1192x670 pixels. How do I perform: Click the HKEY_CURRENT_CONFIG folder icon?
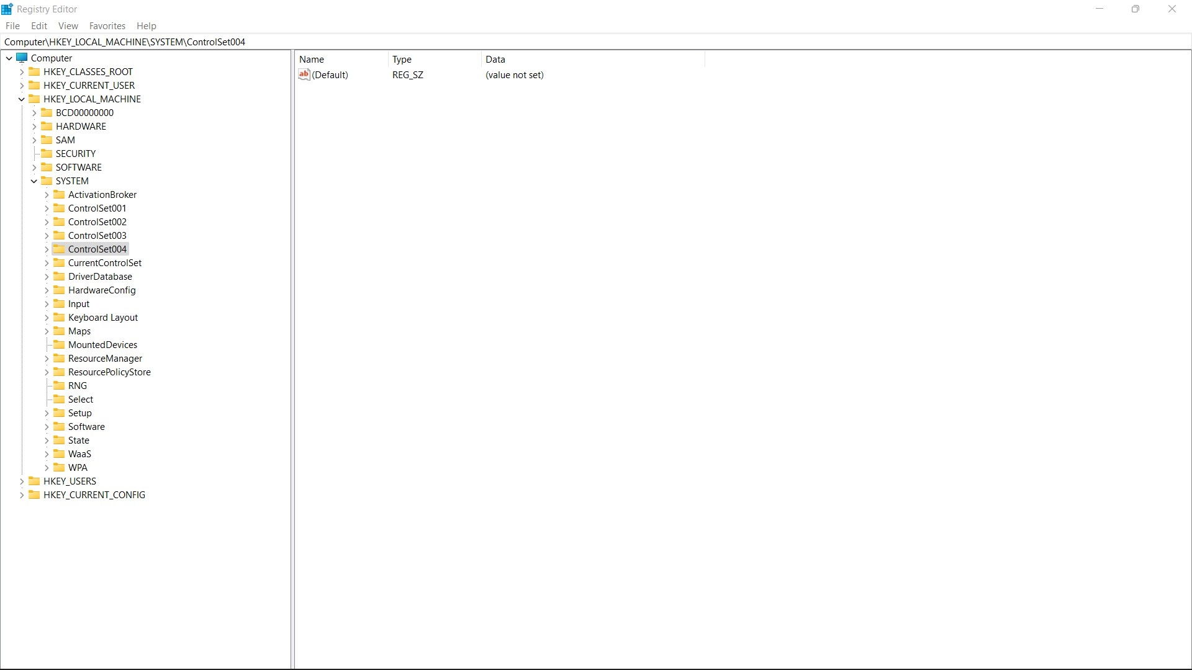click(x=34, y=494)
